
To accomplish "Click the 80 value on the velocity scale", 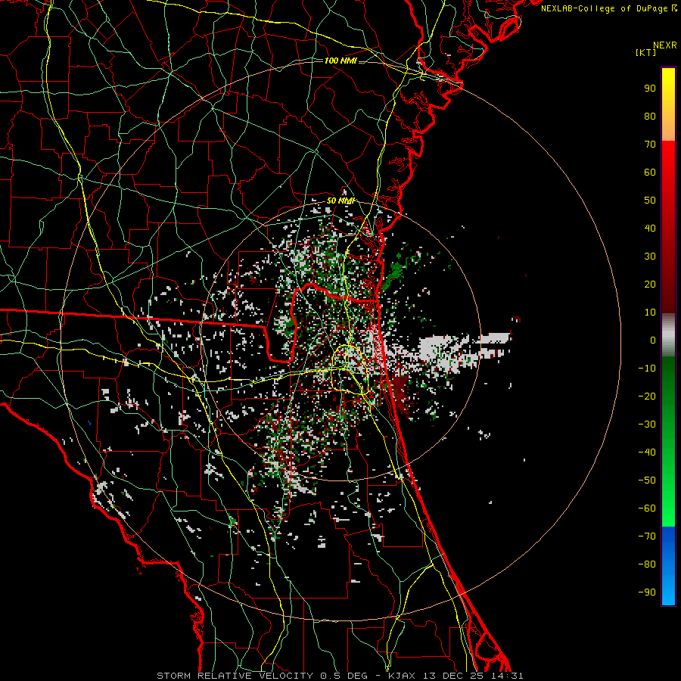I will pyautogui.click(x=650, y=116).
